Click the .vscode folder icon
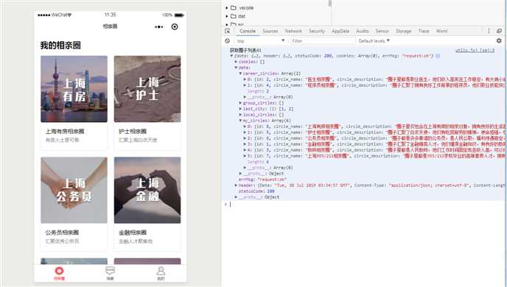 [234, 8]
